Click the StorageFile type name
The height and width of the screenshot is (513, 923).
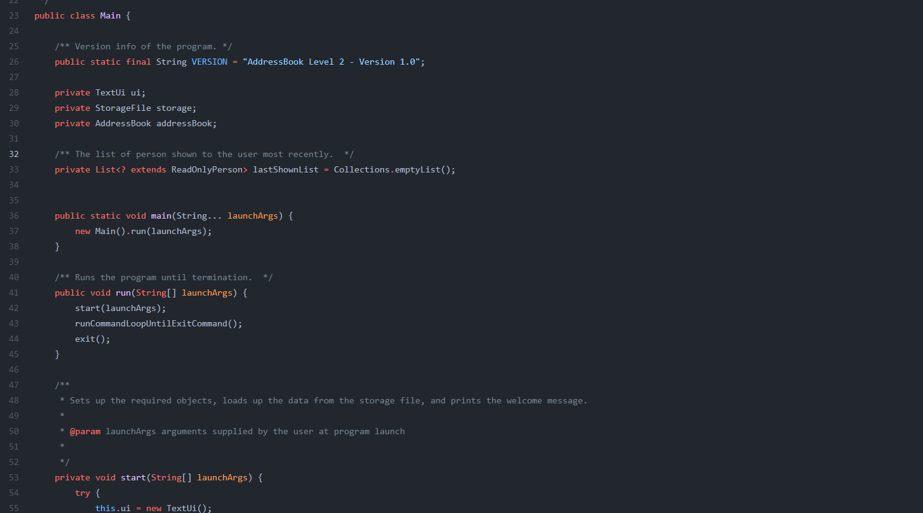tap(123, 108)
